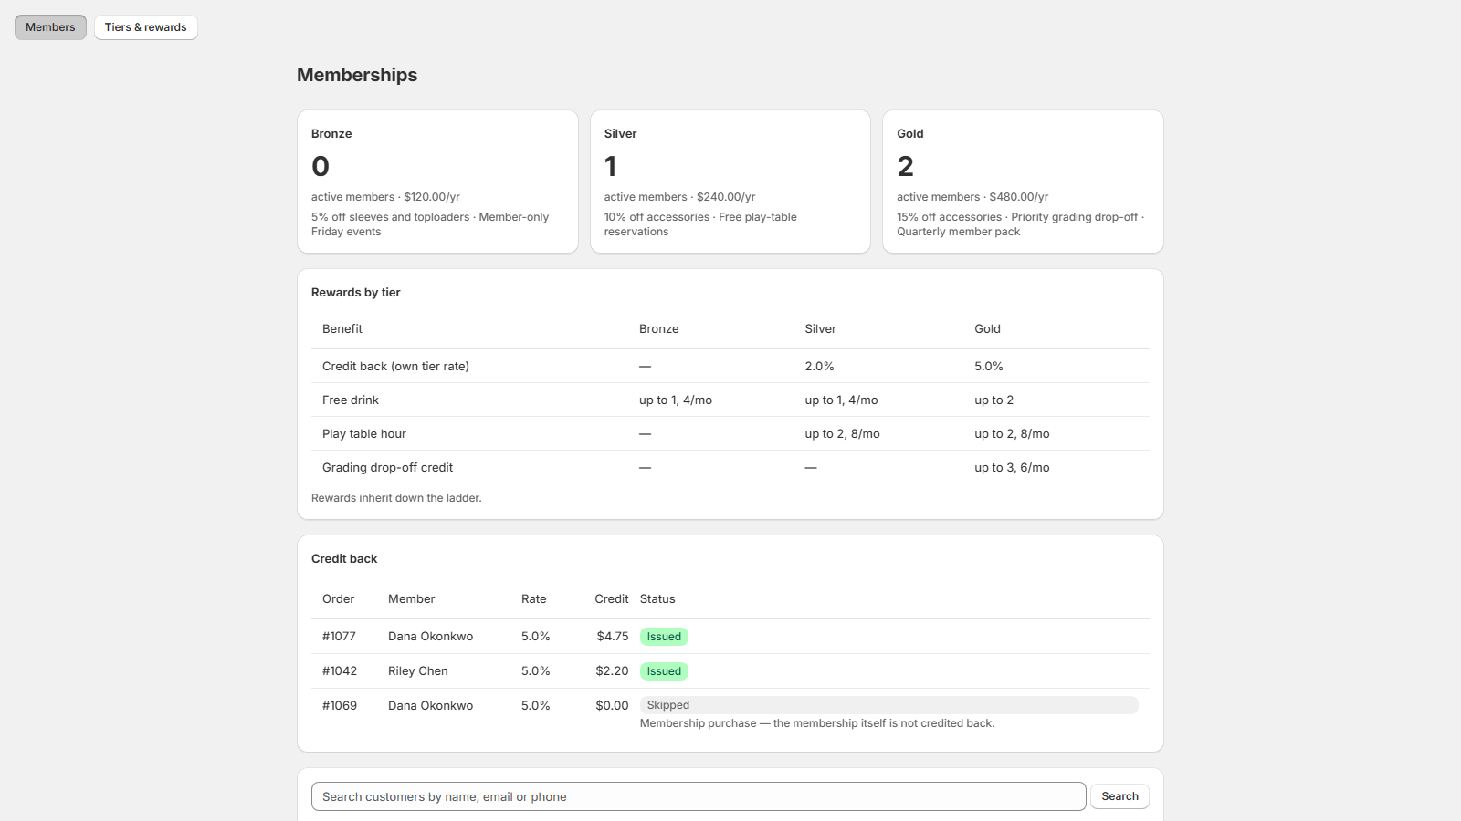Select the Gold membership card title
The width and height of the screenshot is (1461, 821).
[910, 133]
